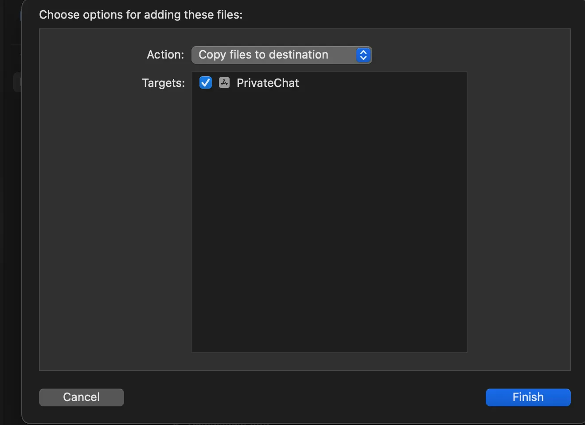585x425 pixels.
Task: Click the PrivateChat app target icon
Action: coord(224,83)
